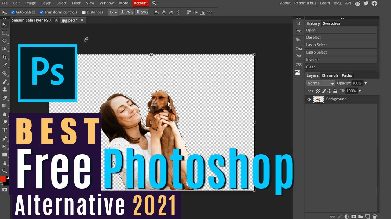Click link layers chain icon
The height and width of the screenshot is (219, 391).
332,217
